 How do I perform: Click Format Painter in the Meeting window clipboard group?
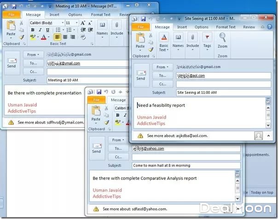pos(21,38)
